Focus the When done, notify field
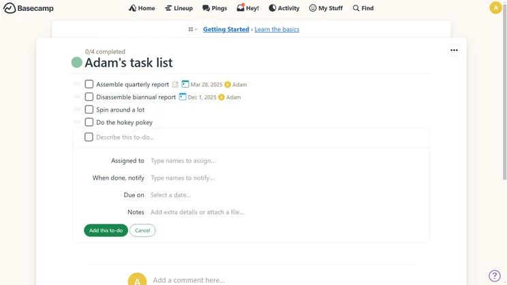This screenshot has width=507, height=285. tap(287, 178)
